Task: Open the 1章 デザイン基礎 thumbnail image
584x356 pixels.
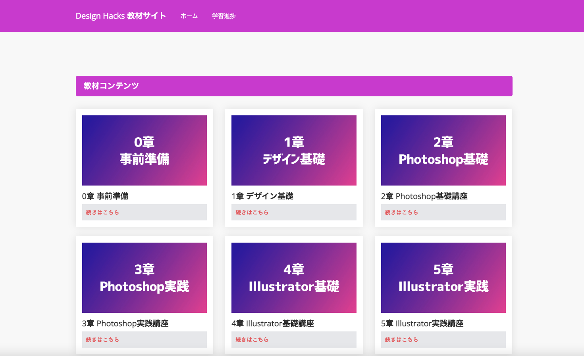Action: tap(294, 150)
